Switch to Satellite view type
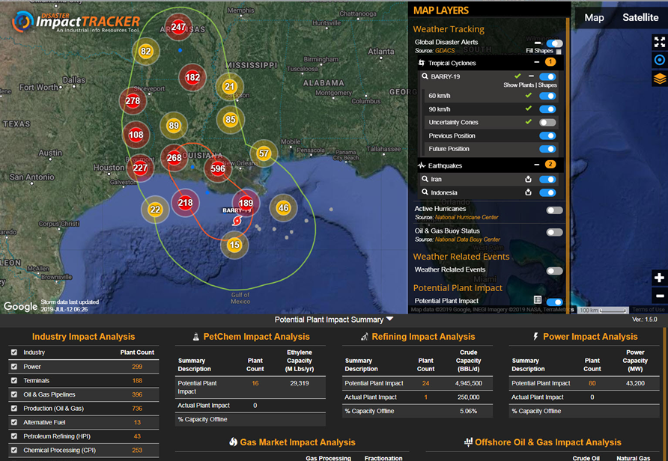 point(640,17)
